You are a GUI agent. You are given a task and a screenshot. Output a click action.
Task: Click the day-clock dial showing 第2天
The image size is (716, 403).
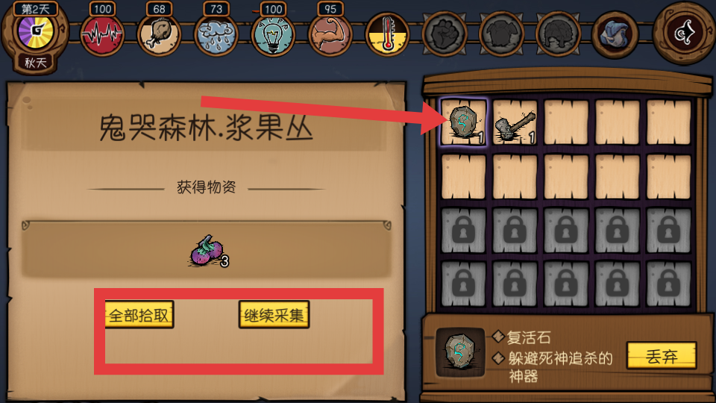36,31
